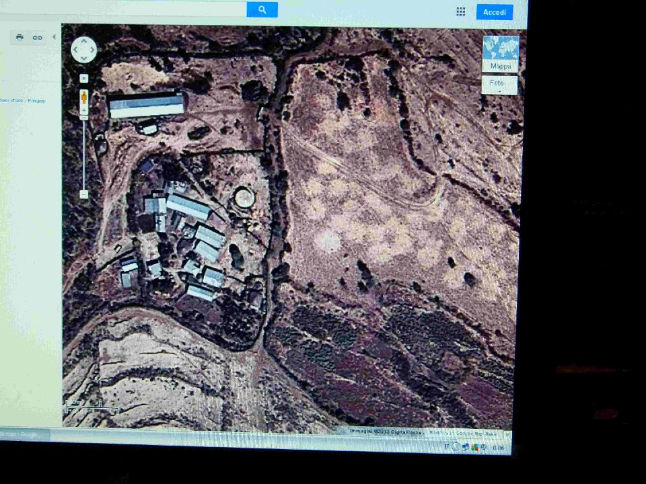Collapse the left side panel arrow
The height and width of the screenshot is (484, 646).
click(x=54, y=37)
